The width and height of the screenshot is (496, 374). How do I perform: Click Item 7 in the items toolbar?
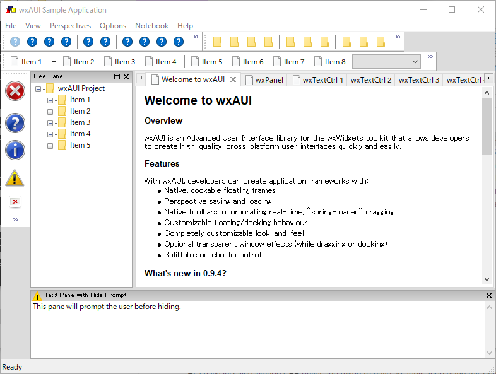pyautogui.click(x=289, y=61)
